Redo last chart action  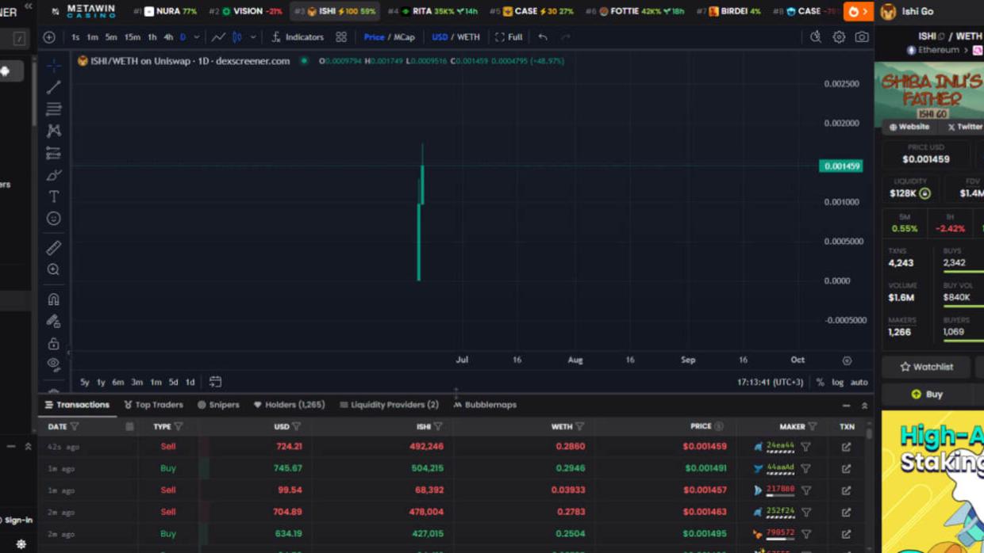[x=565, y=37]
